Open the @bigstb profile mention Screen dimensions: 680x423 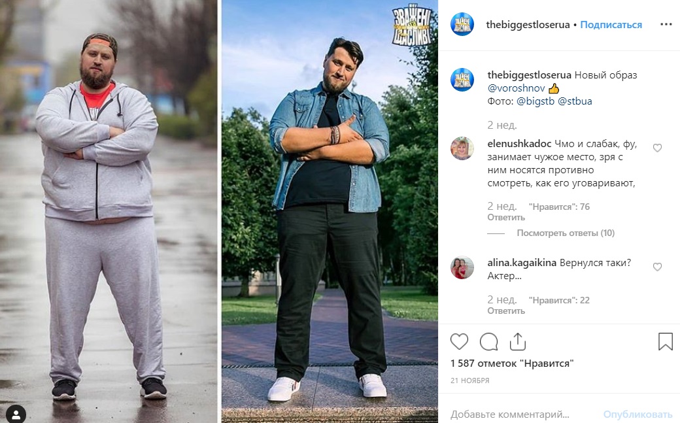click(535, 101)
